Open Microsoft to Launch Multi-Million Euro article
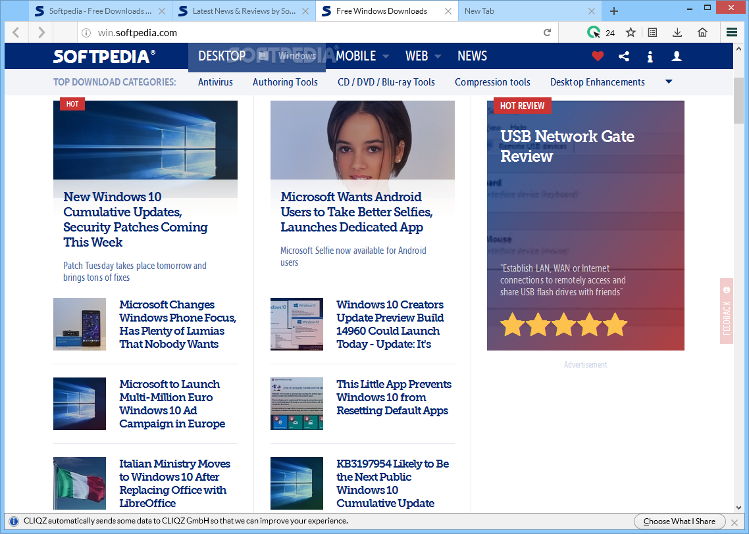The width and height of the screenshot is (749, 534). tap(172, 404)
